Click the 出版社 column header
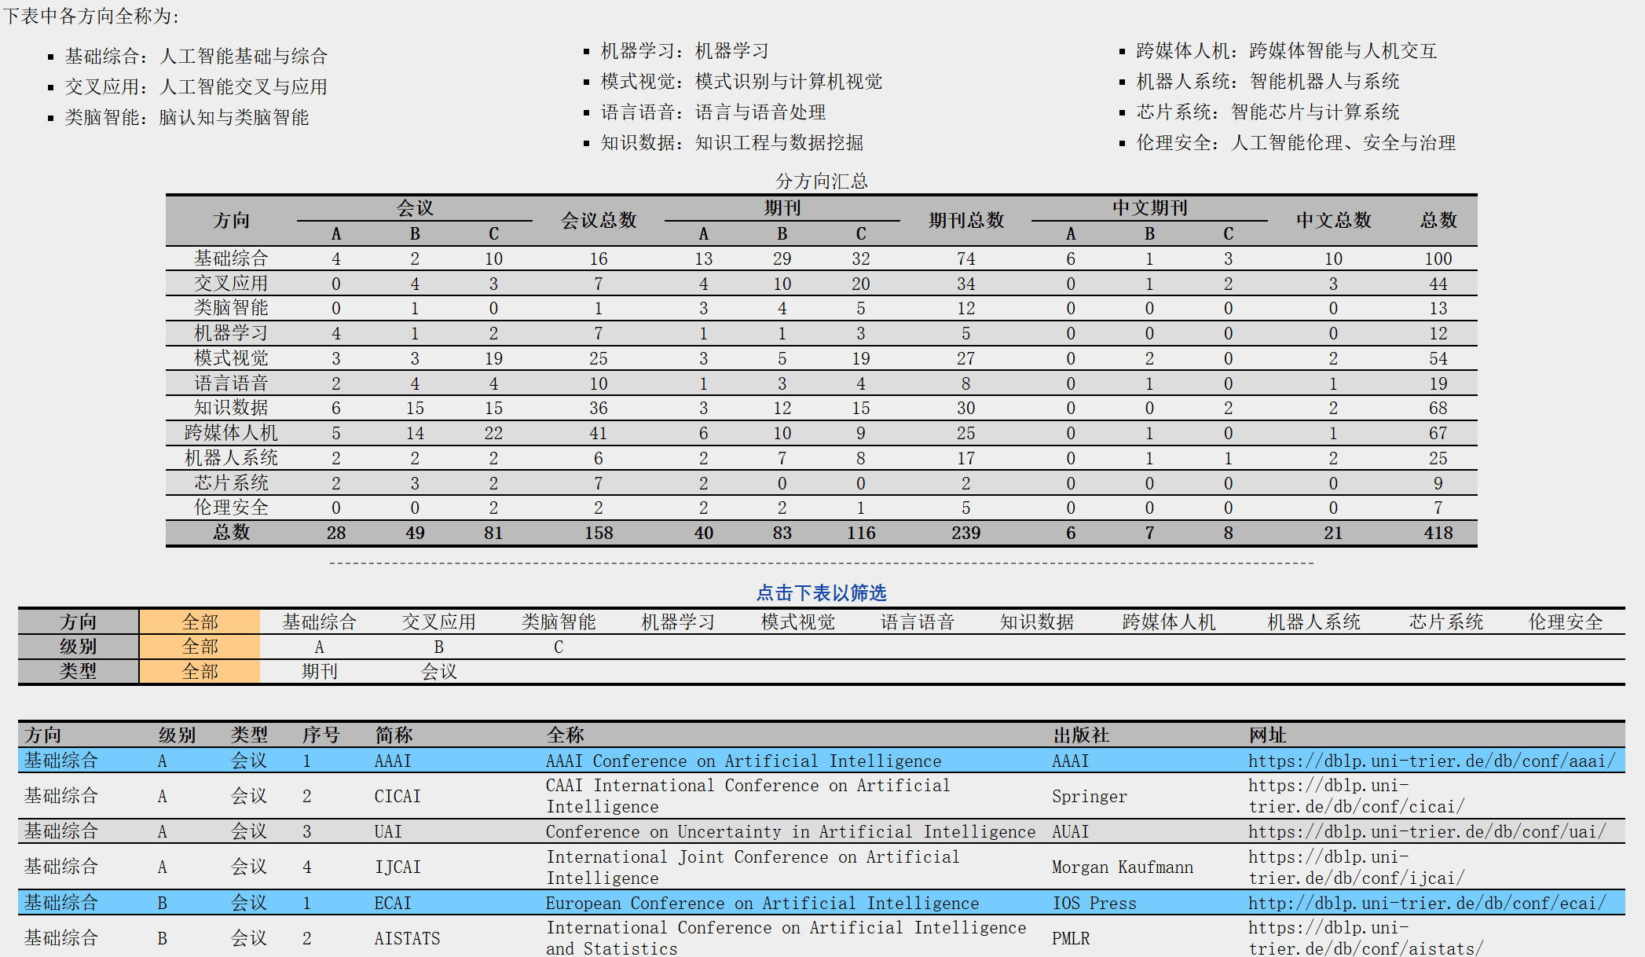This screenshot has height=957, width=1645. pos(1081,735)
